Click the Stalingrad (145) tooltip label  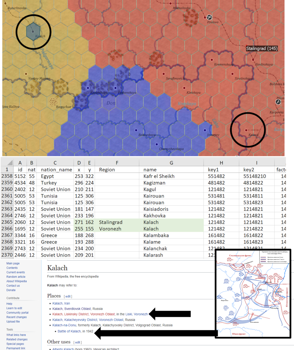point(262,48)
